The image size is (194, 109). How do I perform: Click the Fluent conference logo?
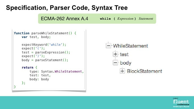181,103
